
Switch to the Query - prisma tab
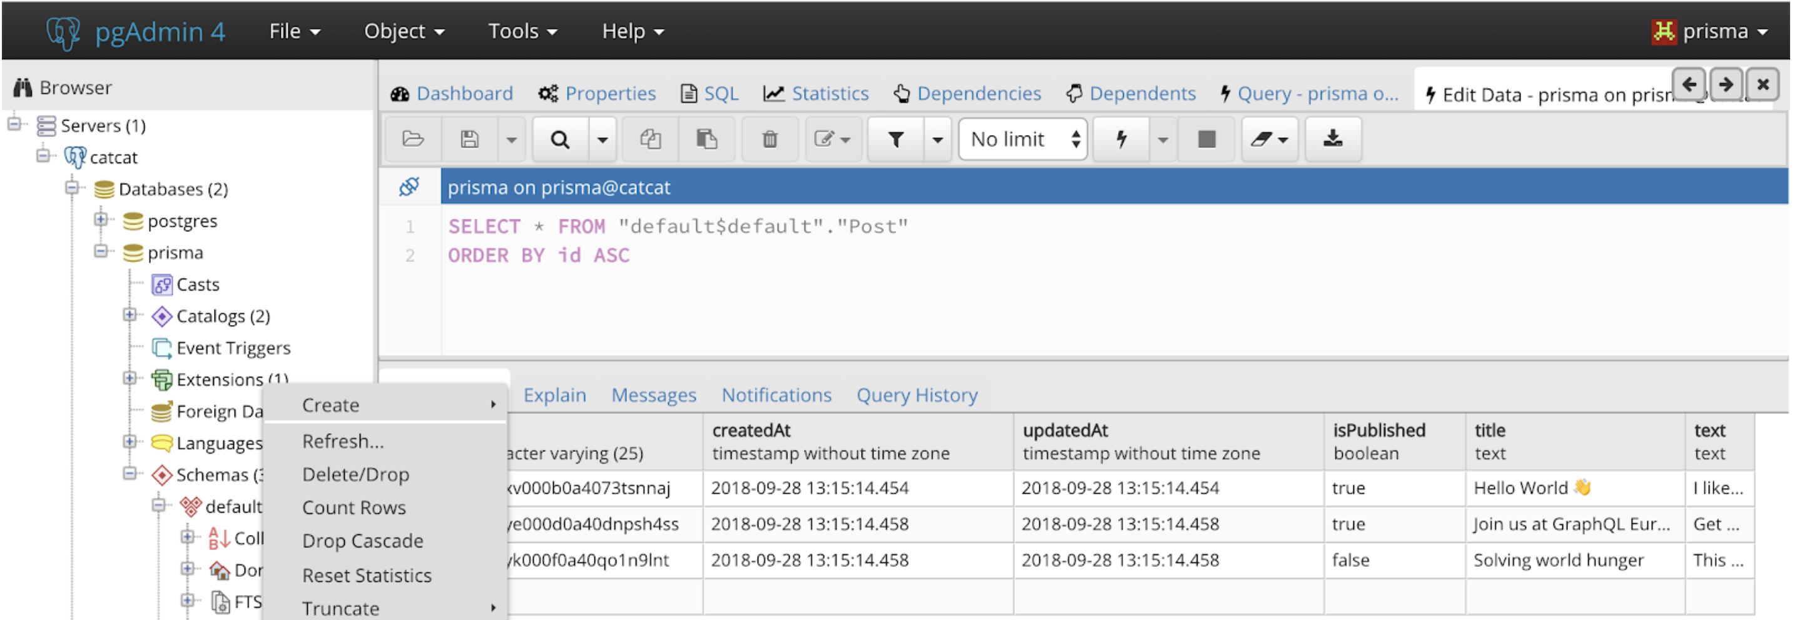coord(1310,93)
